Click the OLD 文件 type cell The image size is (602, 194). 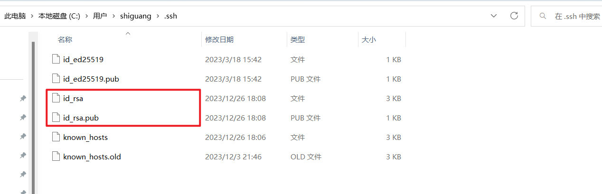306,157
